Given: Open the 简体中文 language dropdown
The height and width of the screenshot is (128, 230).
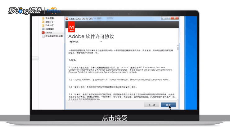Looking at the screenshot, I should (86, 42).
